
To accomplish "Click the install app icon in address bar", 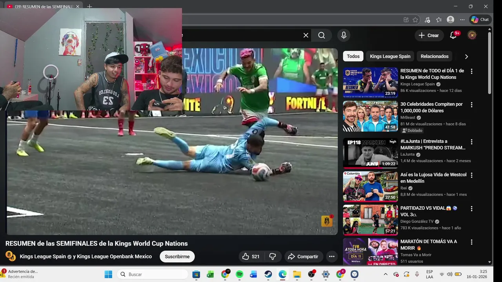I will pyautogui.click(x=406, y=20).
